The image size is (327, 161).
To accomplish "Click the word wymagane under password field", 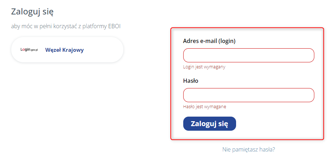I will 215,107.
